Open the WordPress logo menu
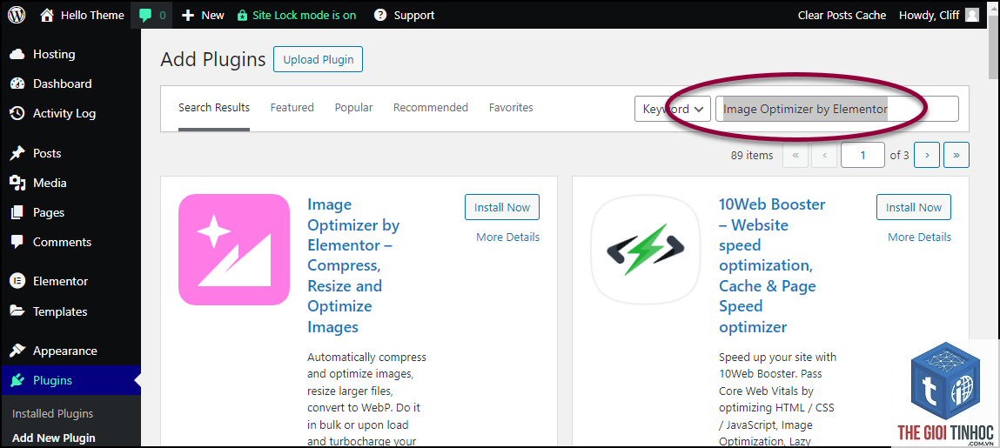 [17, 15]
